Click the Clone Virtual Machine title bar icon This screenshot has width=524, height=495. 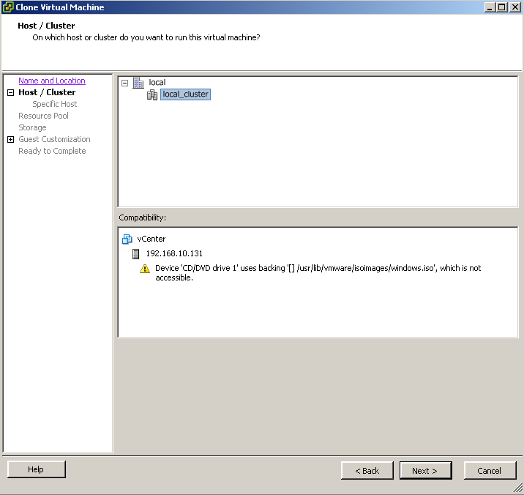tap(8, 7)
